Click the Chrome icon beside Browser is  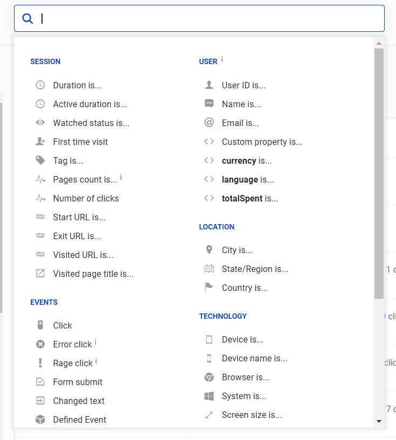pos(209,377)
